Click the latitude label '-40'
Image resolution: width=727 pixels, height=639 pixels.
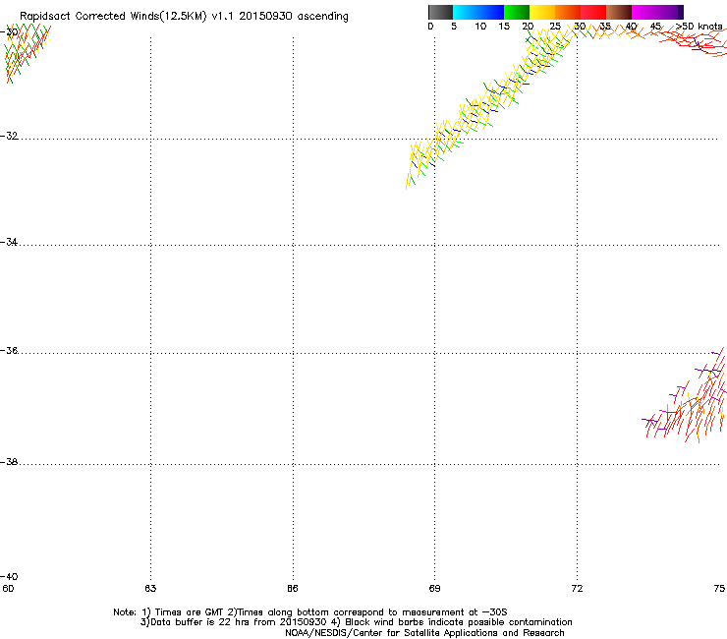[9, 576]
